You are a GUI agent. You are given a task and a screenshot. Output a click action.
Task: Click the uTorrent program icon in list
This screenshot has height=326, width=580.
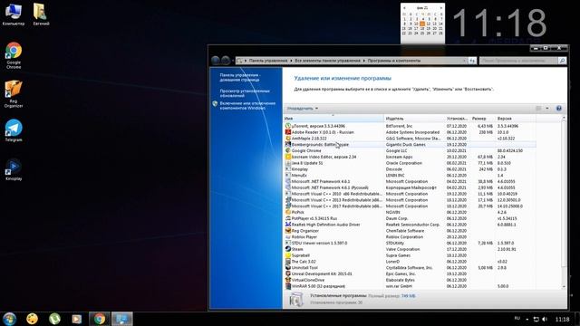click(x=288, y=126)
